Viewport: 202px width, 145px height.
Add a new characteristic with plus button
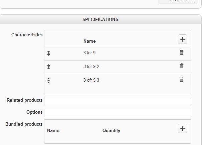point(182,39)
